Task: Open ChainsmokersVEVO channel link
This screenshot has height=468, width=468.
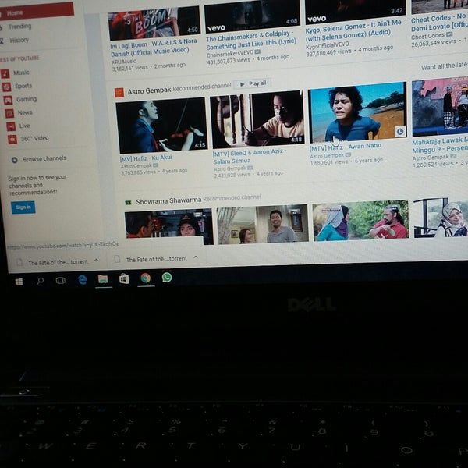Action: coord(230,55)
